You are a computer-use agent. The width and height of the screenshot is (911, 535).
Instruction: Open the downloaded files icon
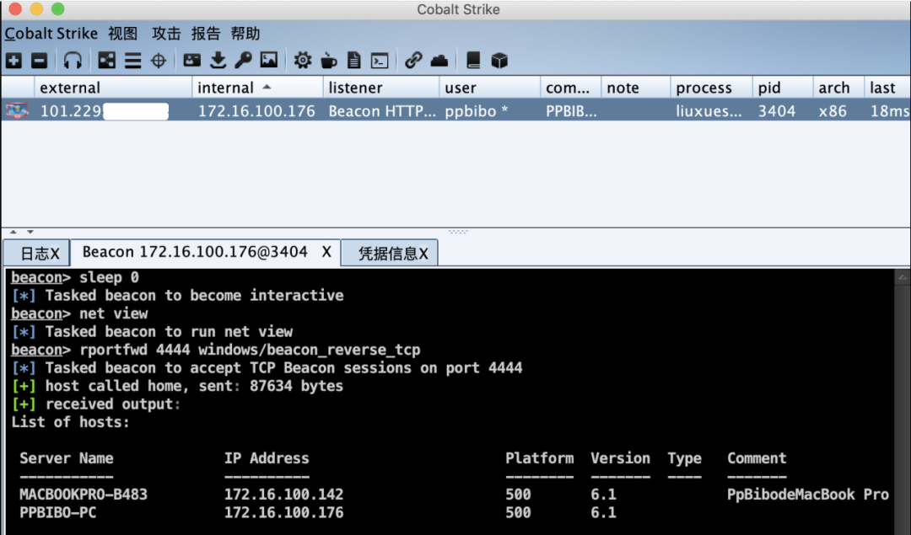(x=218, y=61)
